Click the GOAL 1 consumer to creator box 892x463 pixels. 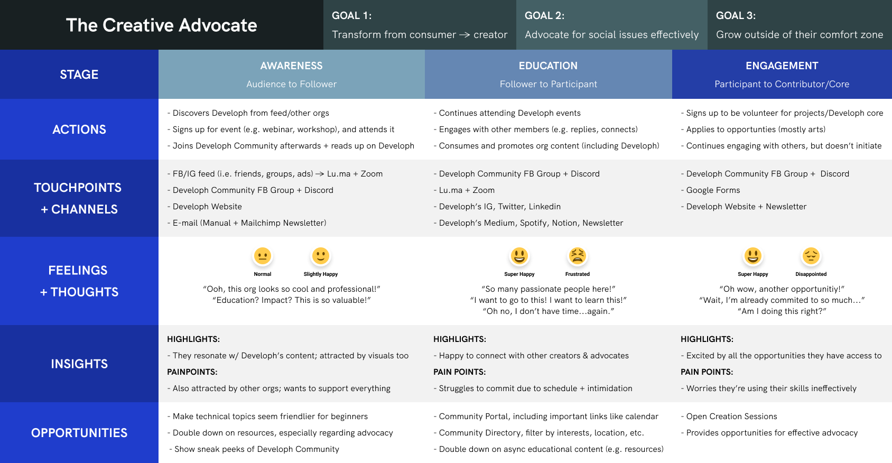420,25
